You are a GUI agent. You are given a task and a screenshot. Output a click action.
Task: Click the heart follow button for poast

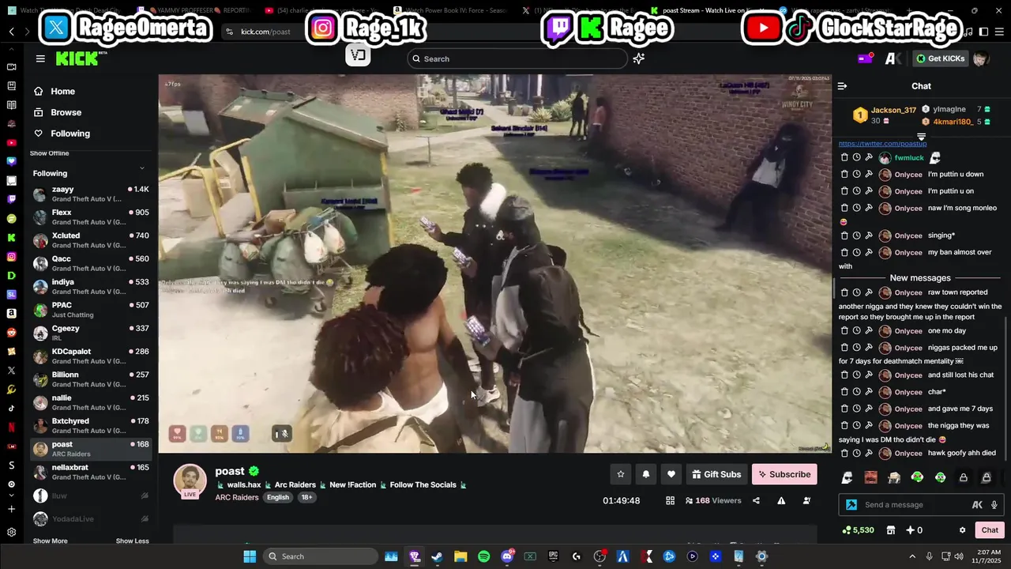pyautogui.click(x=671, y=474)
